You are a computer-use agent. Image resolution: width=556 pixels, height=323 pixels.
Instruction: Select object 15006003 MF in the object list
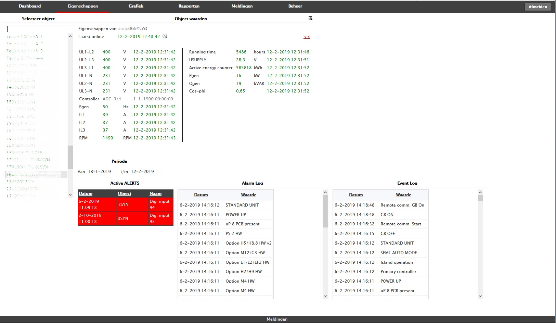click(x=21, y=95)
